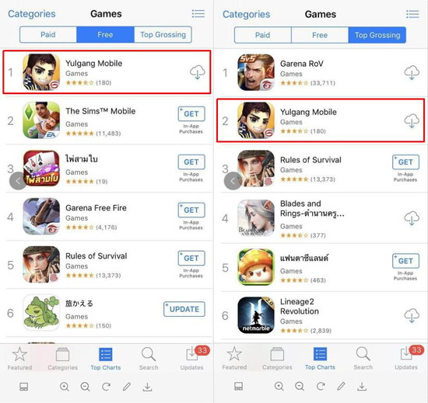Switch to Top Grossing segment in left panel
The height and width of the screenshot is (403, 428).
click(x=163, y=35)
